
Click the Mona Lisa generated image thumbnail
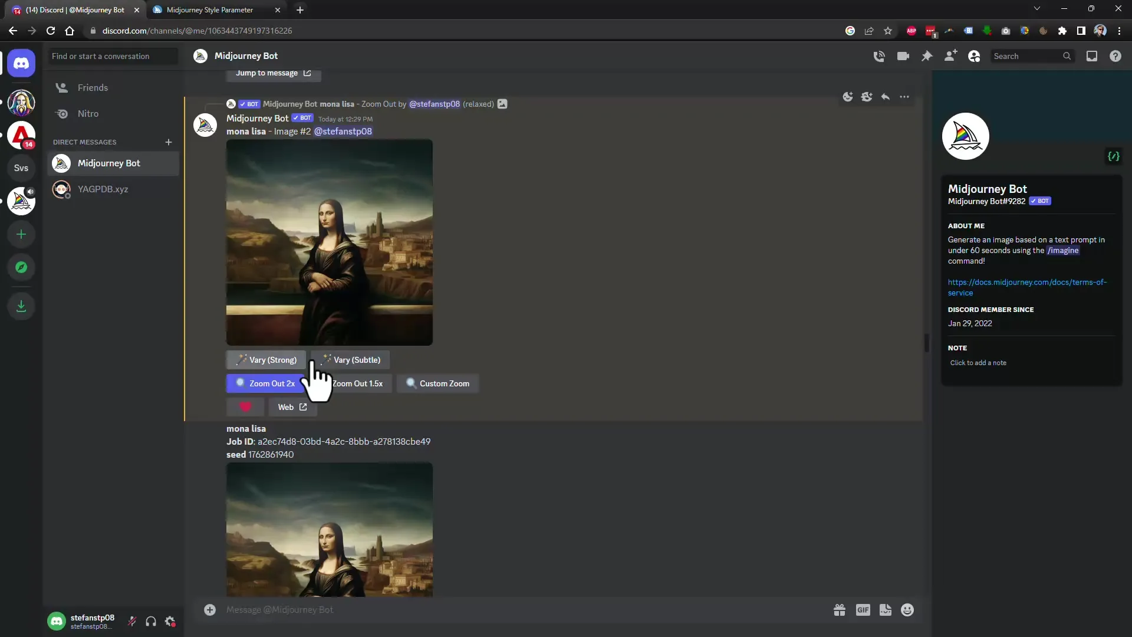coord(330,242)
